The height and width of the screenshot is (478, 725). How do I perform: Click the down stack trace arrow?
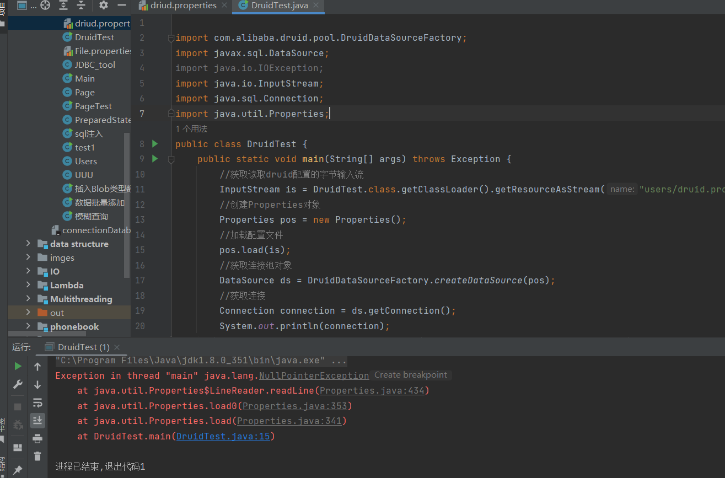point(37,384)
